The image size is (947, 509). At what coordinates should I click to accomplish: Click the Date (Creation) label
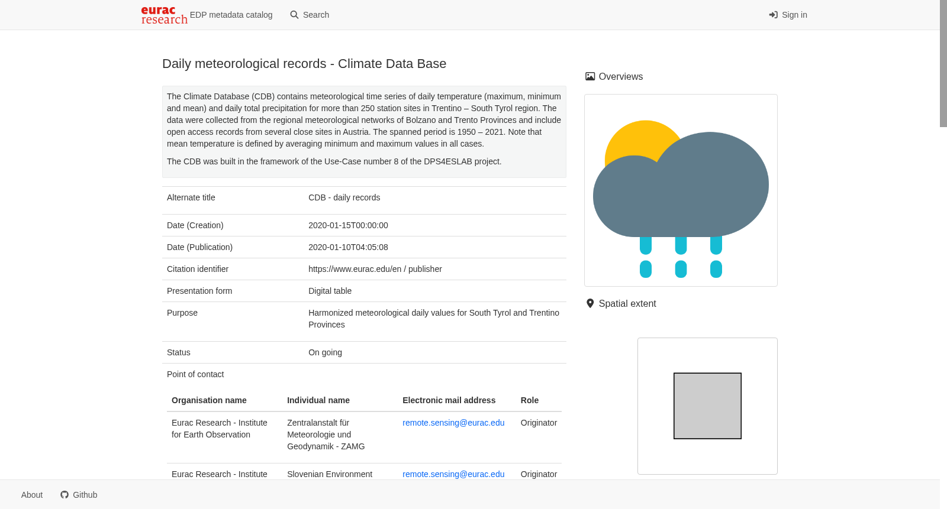195,225
